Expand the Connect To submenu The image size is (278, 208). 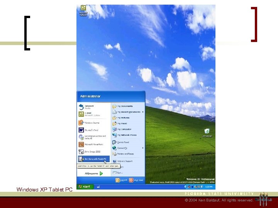128,148
